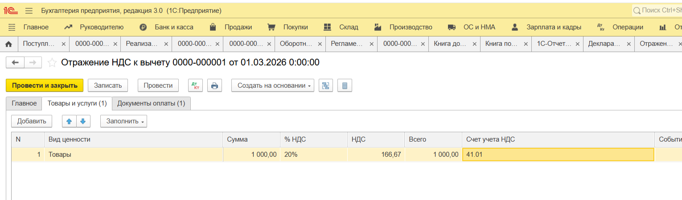Move row up with arrow icon
The height and width of the screenshot is (200, 682).
69,121
